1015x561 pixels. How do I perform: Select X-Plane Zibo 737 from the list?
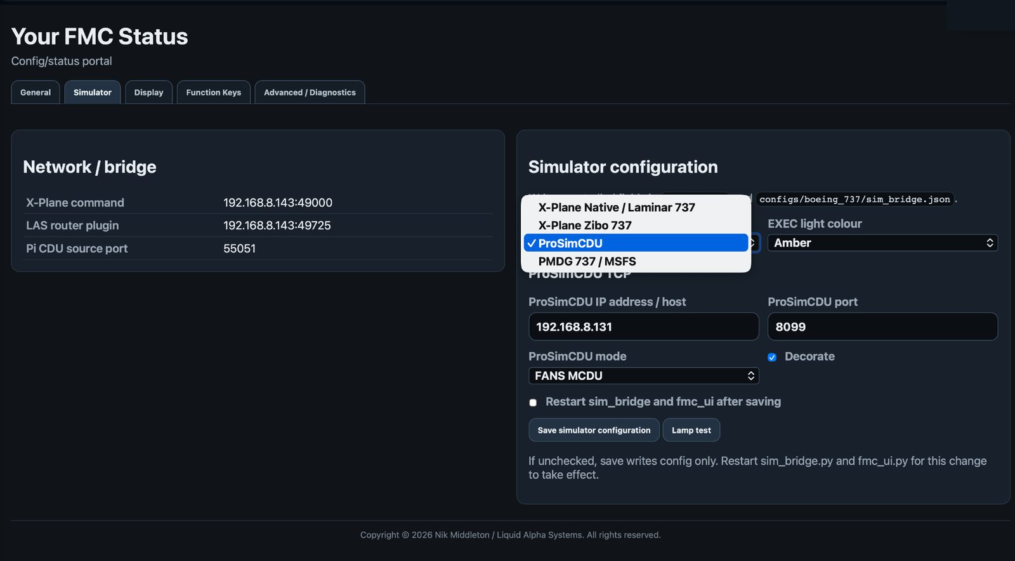636,225
